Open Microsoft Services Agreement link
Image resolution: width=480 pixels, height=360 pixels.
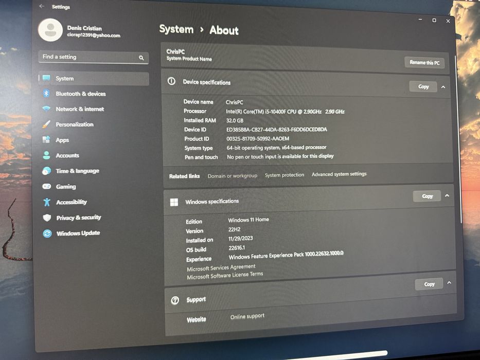221,267
